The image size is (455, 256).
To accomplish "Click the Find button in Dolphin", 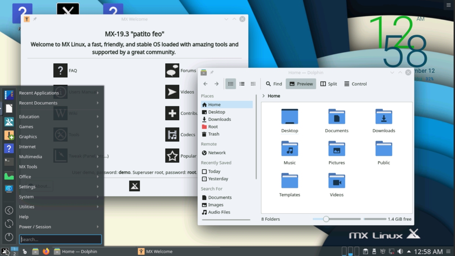I will tap(274, 84).
